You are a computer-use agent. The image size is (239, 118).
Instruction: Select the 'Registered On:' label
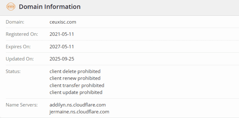pyautogui.click(x=22, y=34)
